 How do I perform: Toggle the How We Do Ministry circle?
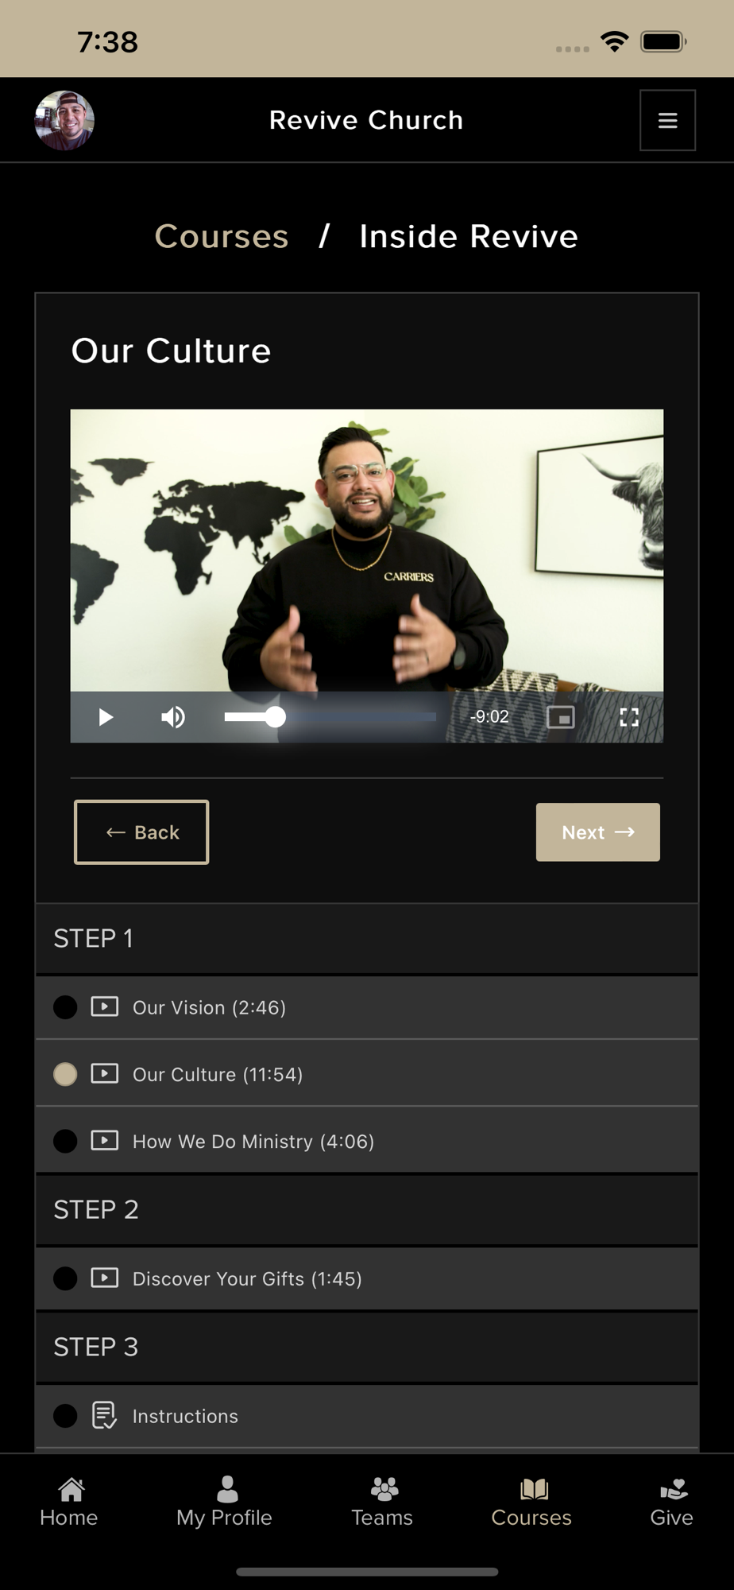click(x=65, y=1141)
